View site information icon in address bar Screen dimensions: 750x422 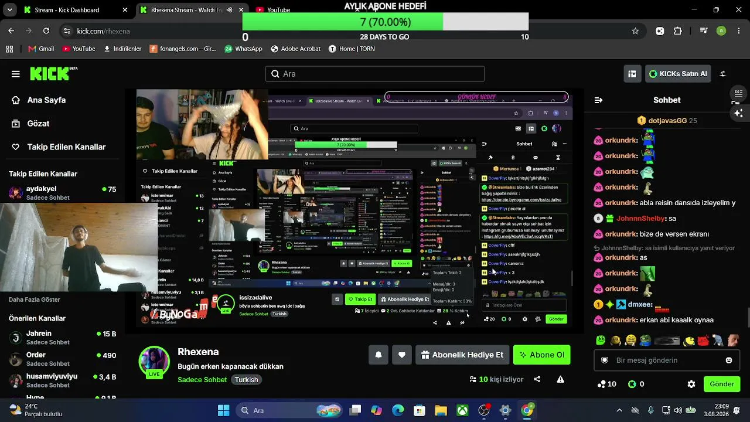(x=67, y=31)
